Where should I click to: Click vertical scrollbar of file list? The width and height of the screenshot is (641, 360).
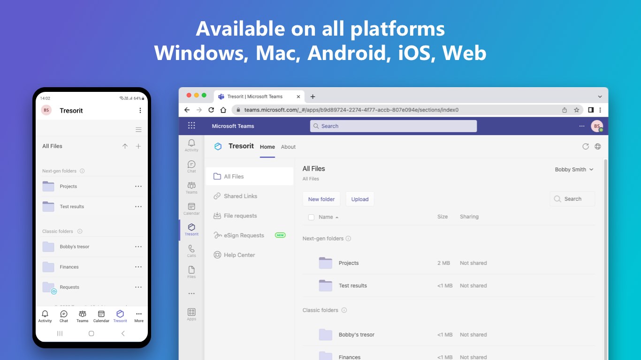[605, 259]
